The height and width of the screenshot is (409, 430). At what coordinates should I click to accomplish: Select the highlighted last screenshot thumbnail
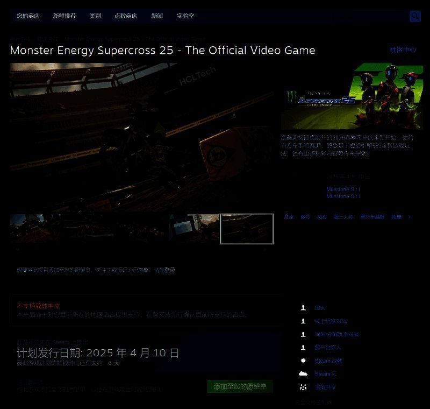tap(247, 229)
